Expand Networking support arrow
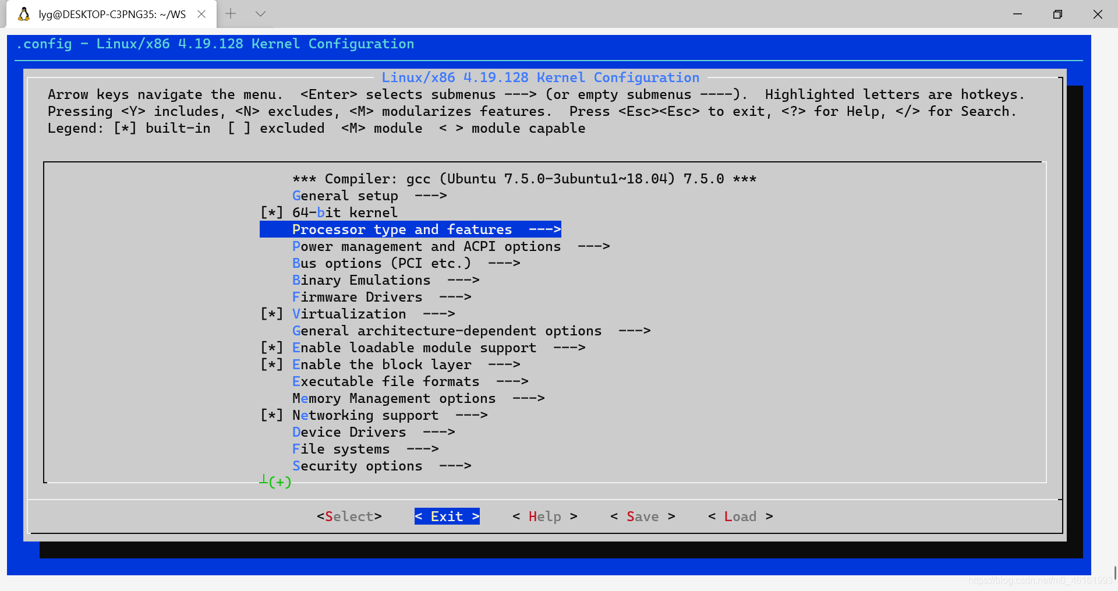Viewport: 1118px width, 591px height. click(471, 415)
